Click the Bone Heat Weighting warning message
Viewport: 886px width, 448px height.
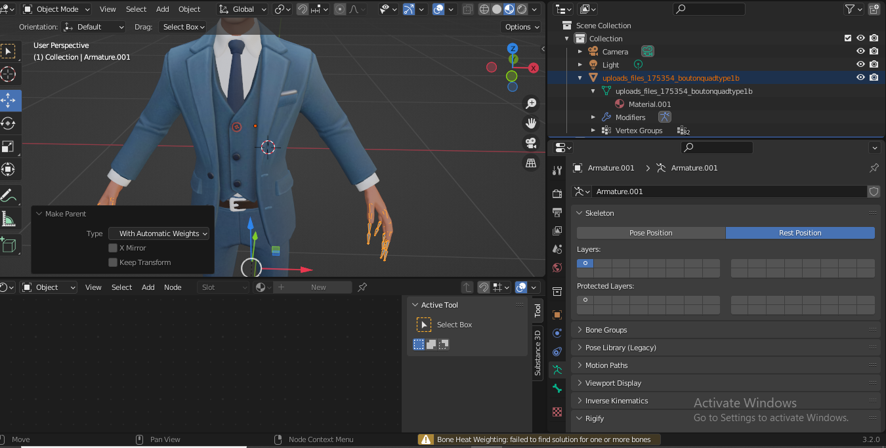click(x=539, y=439)
